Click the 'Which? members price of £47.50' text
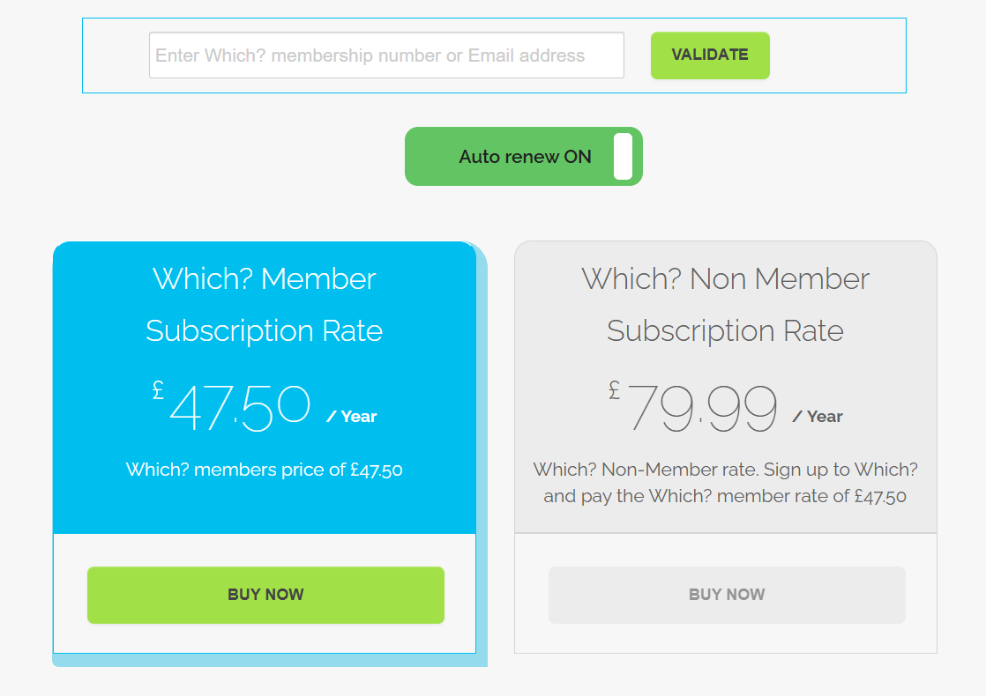Image resolution: width=986 pixels, height=696 pixels. (265, 470)
